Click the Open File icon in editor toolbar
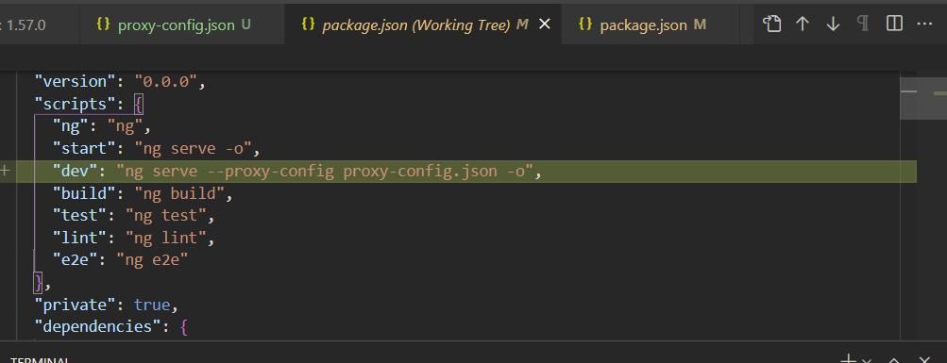The image size is (947, 363). [x=771, y=25]
